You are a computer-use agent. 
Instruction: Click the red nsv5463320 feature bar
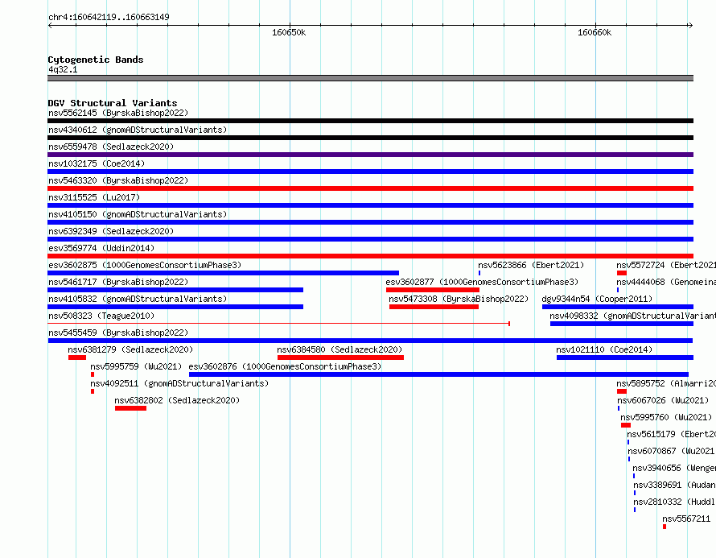pyautogui.click(x=370, y=188)
